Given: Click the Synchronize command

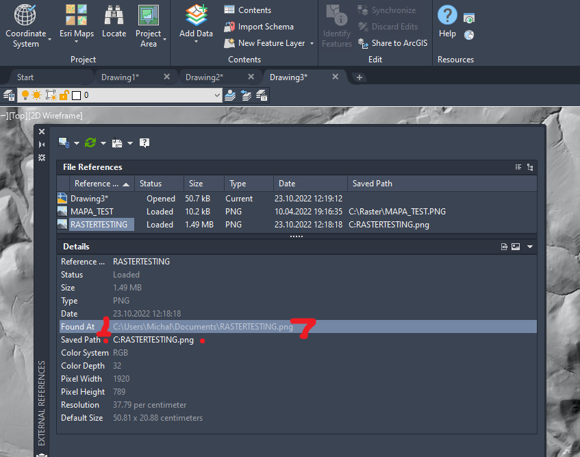Looking at the screenshot, I should tap(393, 10).
